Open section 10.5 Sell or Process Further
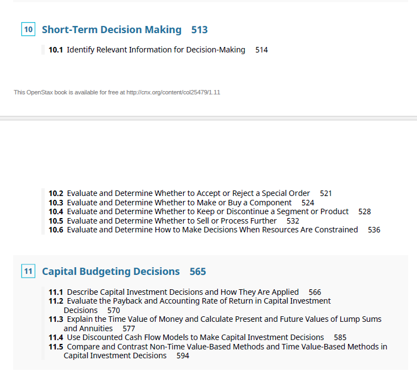Screen dimensions: 417x382 174,221
